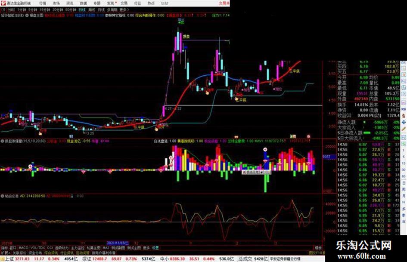Expand the 更多 indicators list
The height and width of the screenshot is (262, 407).
pos(146,248)
